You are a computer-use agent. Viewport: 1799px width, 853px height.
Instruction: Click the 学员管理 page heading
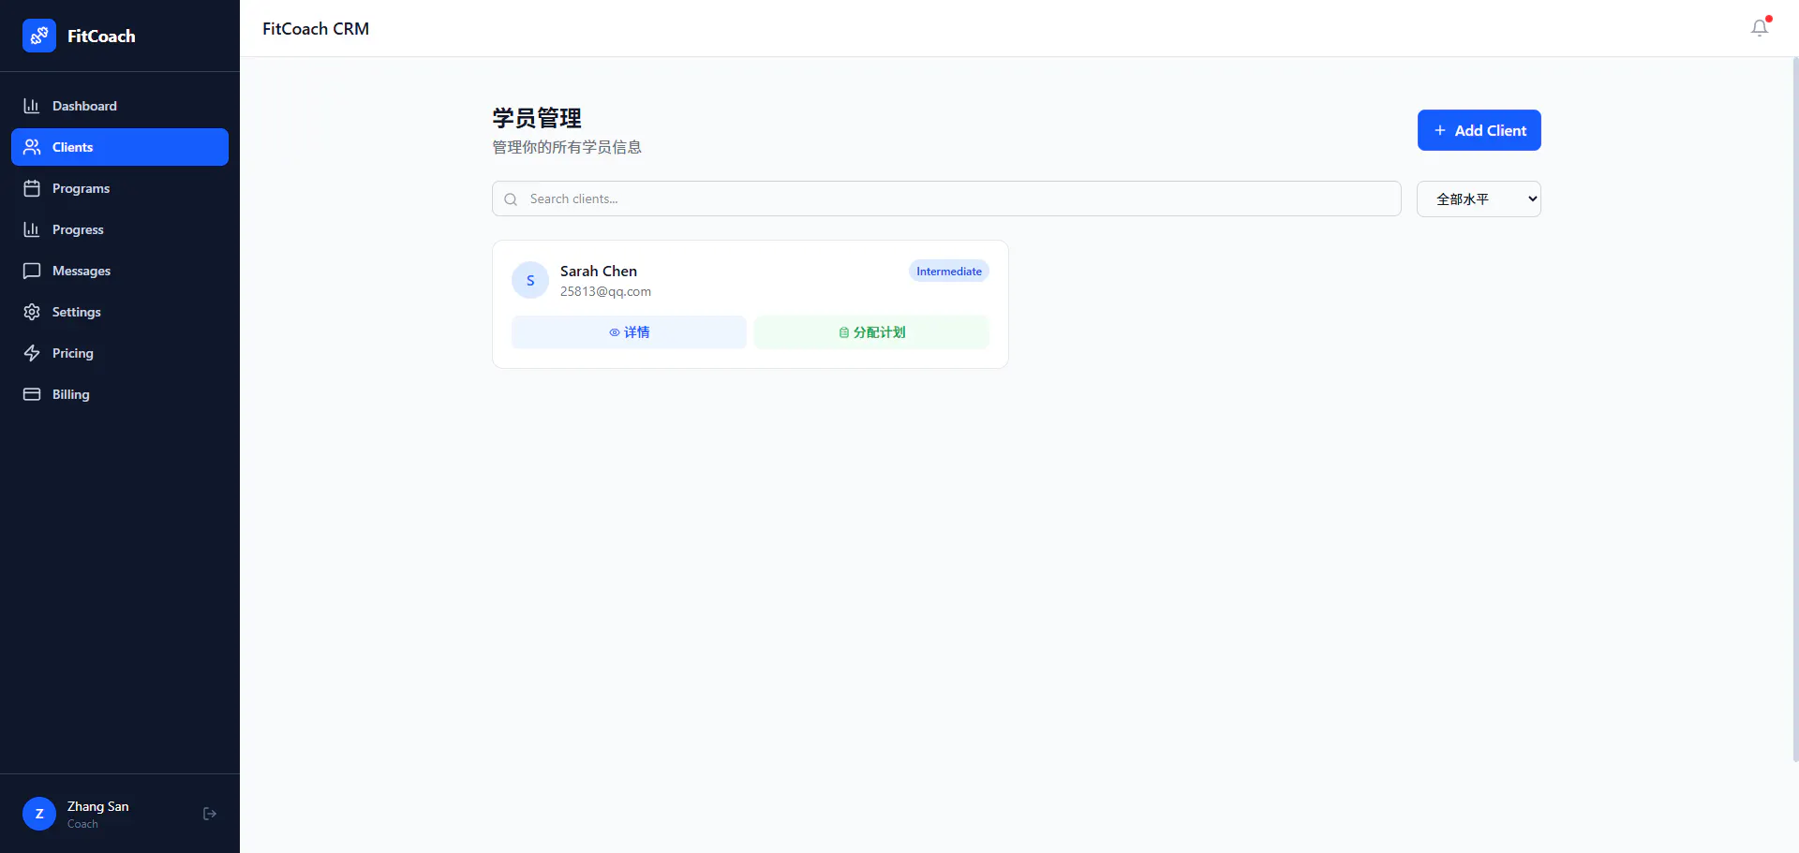coord(537,118)
